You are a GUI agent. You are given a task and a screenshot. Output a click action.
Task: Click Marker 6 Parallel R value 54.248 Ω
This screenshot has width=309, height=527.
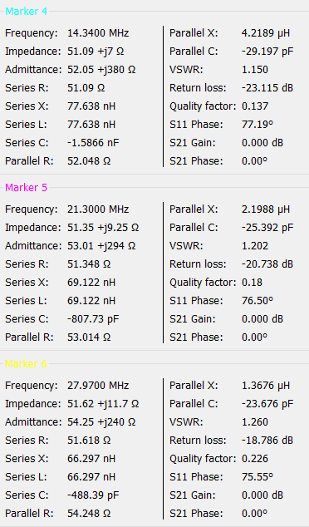click(89, 513)
